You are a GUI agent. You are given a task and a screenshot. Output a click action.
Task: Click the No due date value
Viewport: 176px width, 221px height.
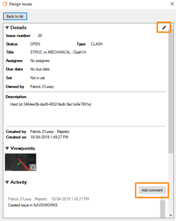point(40,69)
